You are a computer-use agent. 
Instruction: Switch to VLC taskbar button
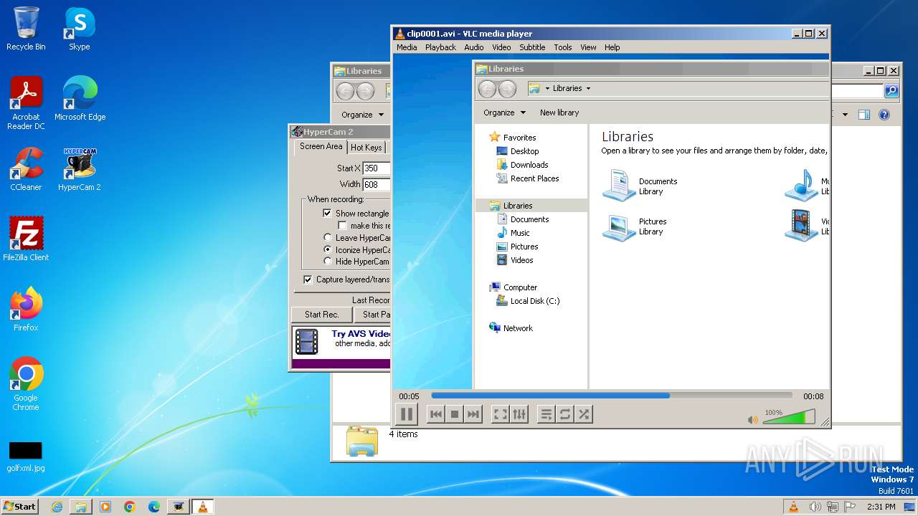(x=203, y=507)
